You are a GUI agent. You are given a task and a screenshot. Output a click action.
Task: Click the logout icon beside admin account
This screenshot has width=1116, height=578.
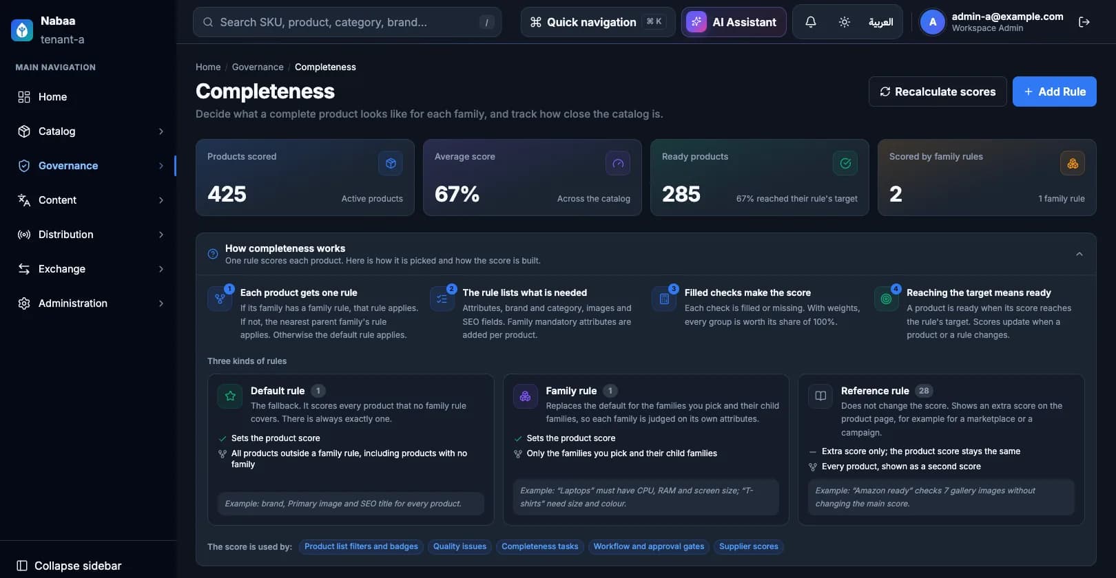[1084, 22]
